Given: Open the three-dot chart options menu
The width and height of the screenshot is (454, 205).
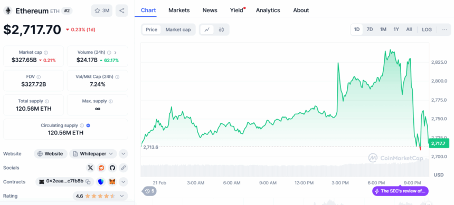Looking at the screenshot, I should 444,30.
